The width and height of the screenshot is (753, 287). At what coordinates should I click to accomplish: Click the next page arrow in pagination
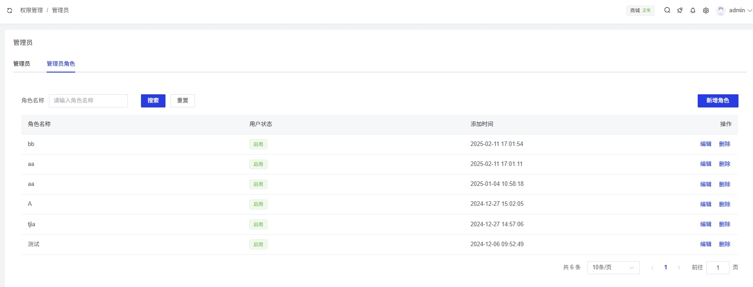click(679, 268)
